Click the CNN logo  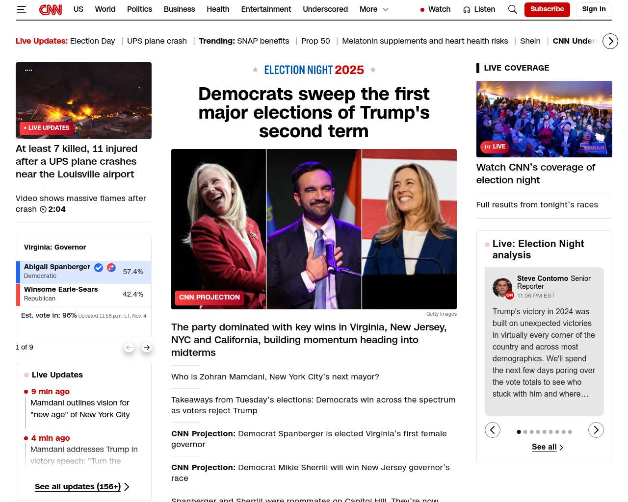51,9
